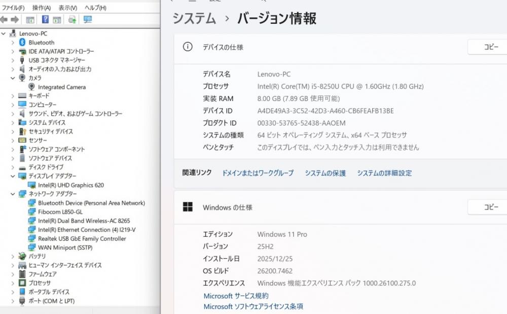Click the Help toolbar icon (blue question mark)
Image resolution: width=507 pixels, height=314 pixels.
(45, 20)
